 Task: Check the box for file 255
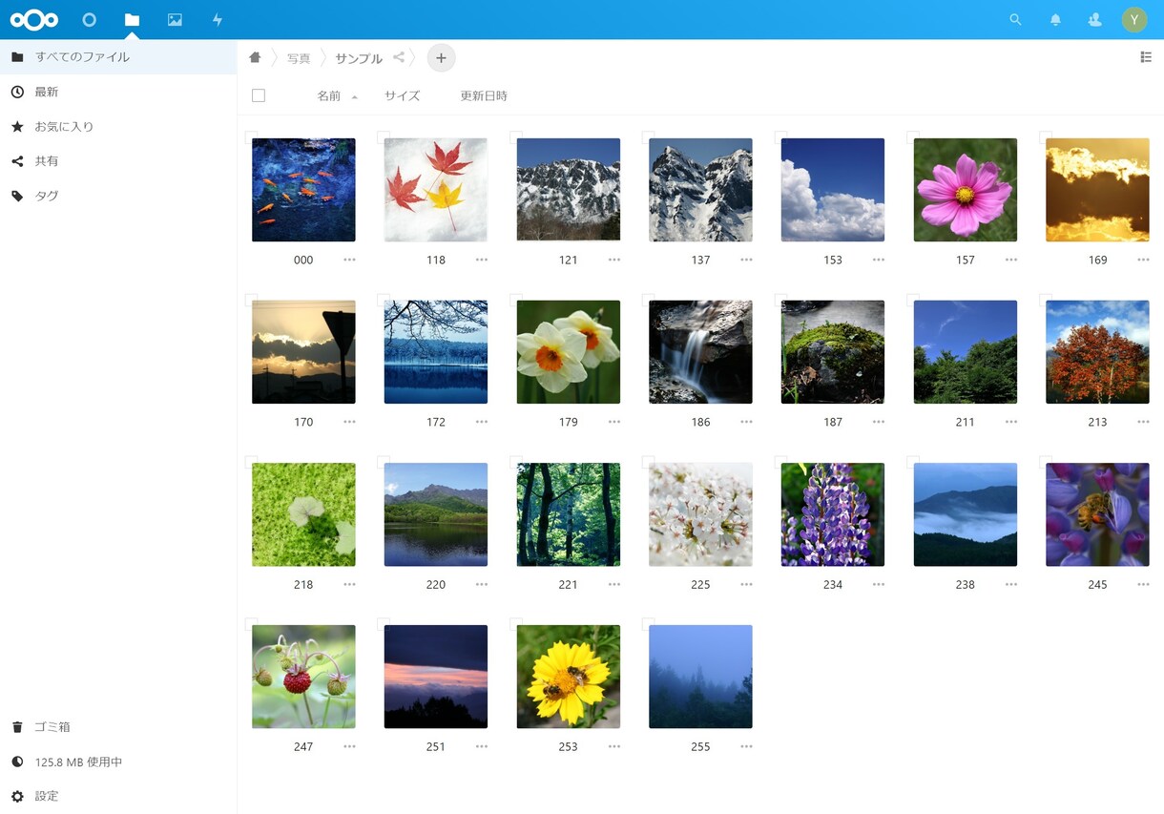pos(648,624)
